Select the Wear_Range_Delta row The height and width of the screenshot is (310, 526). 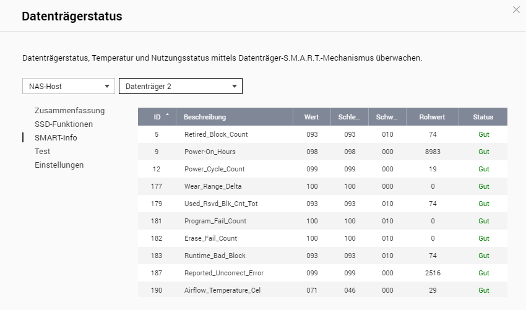tap(322, 186)
